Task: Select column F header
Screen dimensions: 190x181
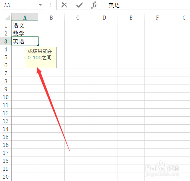Action: pos(157,17)
